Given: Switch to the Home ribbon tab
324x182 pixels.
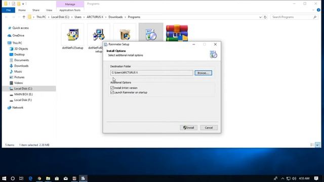Looking at the screenshot, I should click(x=22, y=10).
